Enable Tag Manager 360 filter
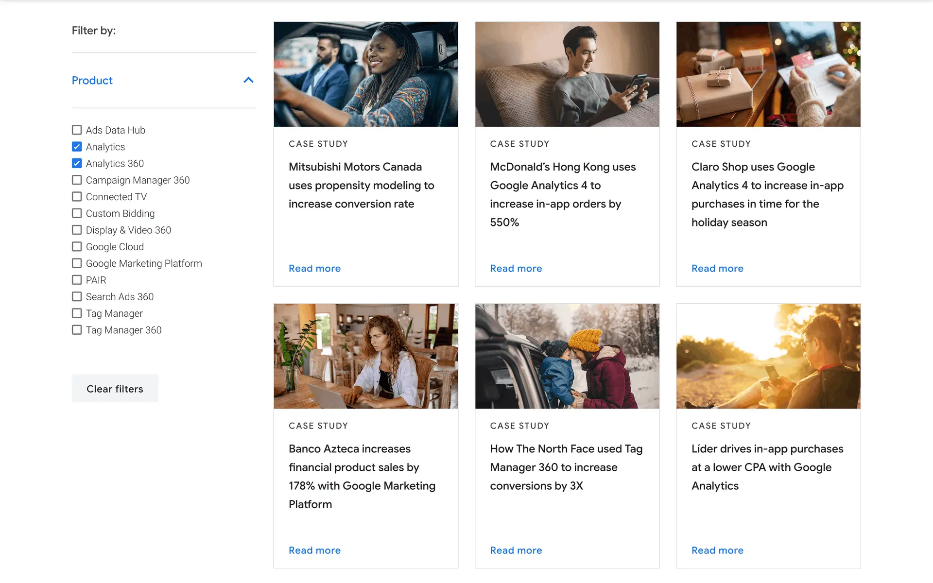Viewport: 933px width, 583px height. click(x=77, y=330)
